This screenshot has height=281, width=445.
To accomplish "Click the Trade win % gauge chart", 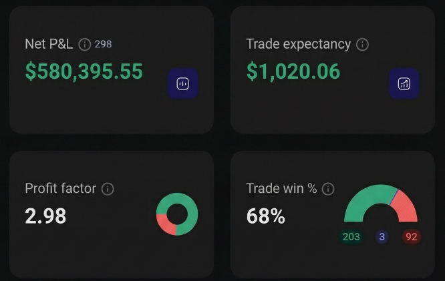I will [380, 205].
